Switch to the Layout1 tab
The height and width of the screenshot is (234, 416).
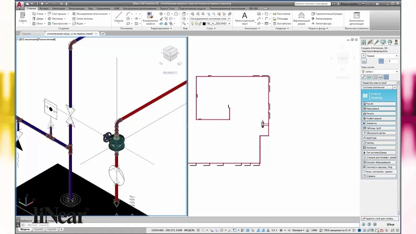pos(39,229)
